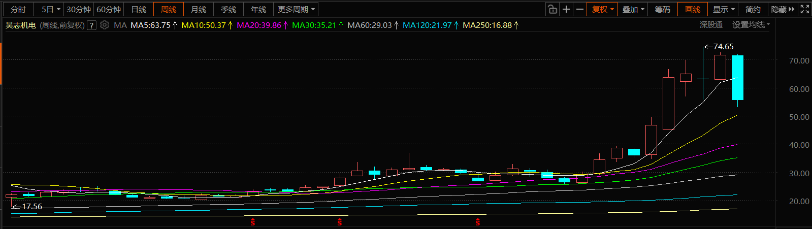Select the 季线 quarterly chart tab
812x229 pixels.
(x=229, y=9)
